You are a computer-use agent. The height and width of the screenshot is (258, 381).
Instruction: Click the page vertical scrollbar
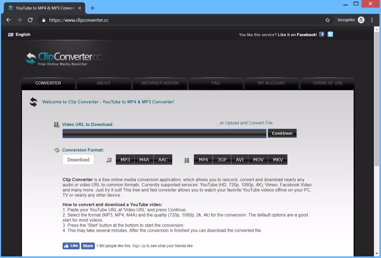[377, 99]
